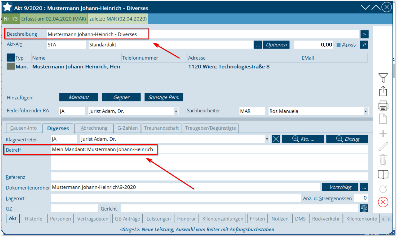Viewport: 397px width, 237px height.
Task: Select the Diverses tab
Action: [58, 128]
